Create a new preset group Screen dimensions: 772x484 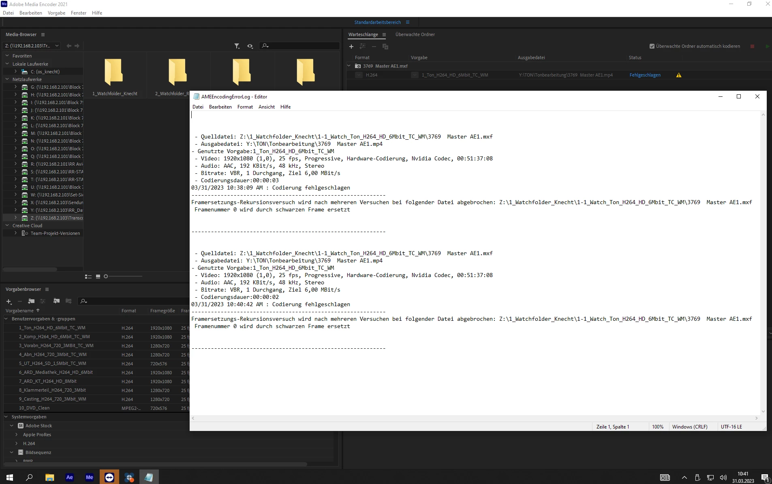[x=31, y=301]
